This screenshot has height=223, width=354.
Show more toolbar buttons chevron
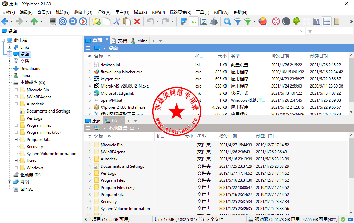click(351, 22)
